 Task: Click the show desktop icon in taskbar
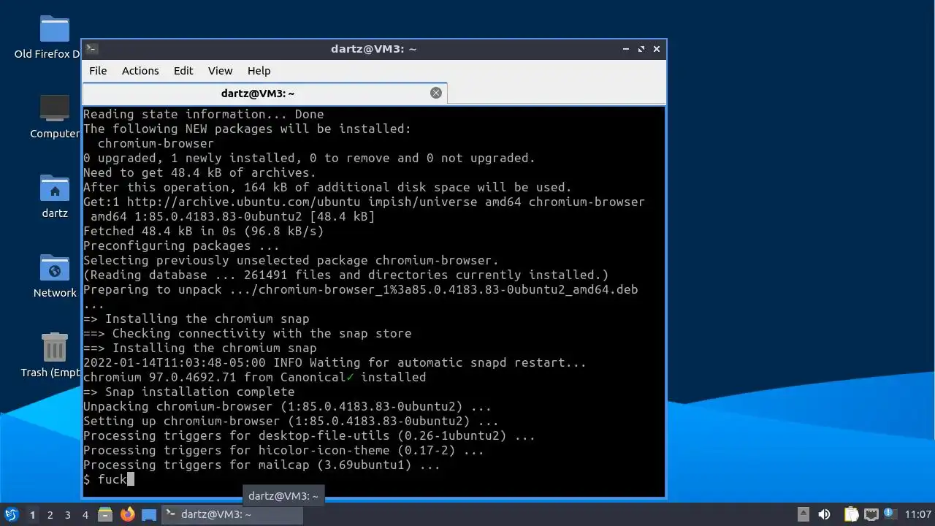(149, 514)
